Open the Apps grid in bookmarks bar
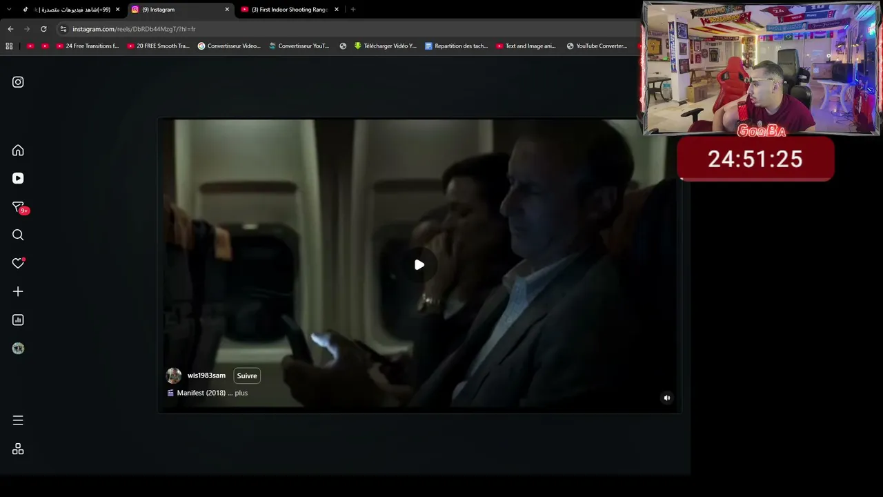Image resolution: width=883 pixels, height=497 pixels. (x=9, y=46)
